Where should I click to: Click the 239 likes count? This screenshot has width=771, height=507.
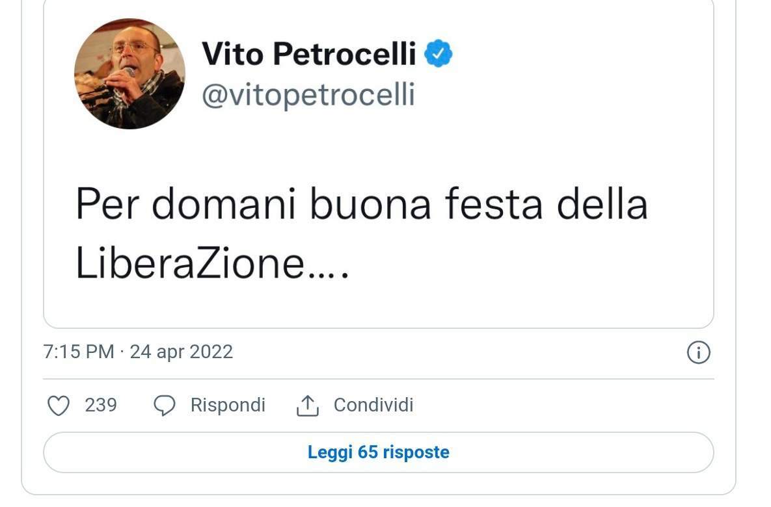click(x=101, y=406)
